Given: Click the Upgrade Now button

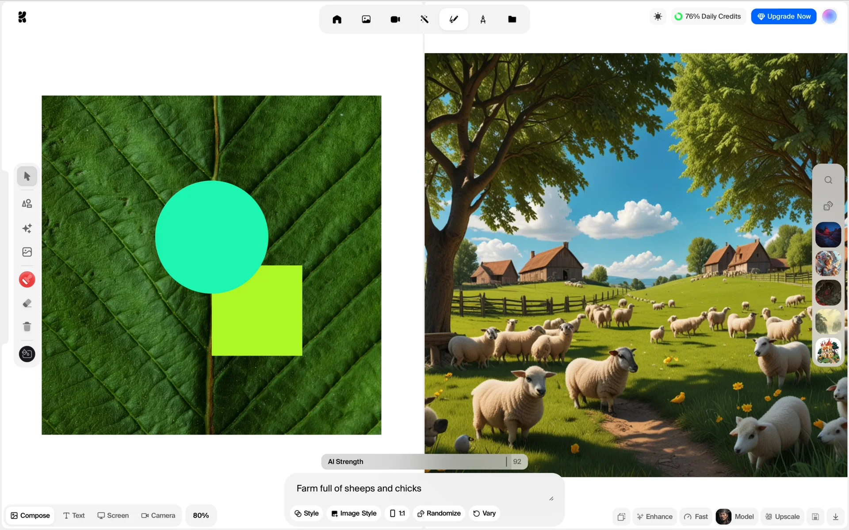Looking at the screenshot, I should [x=784, y=16].
